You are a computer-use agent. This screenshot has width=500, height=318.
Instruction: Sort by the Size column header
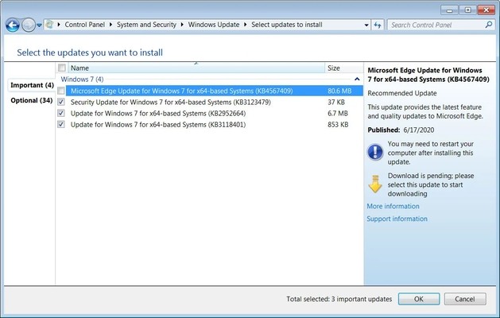coord(343,68)
